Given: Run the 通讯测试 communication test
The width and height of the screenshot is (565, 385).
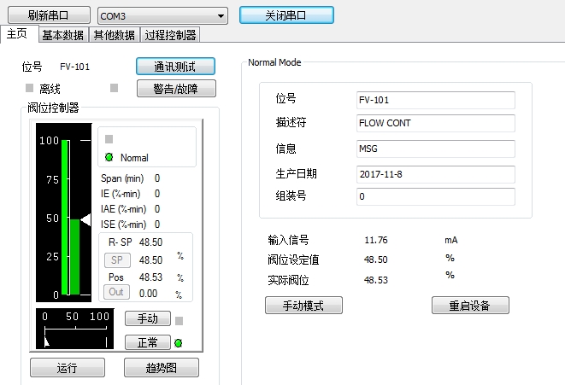Looking at the screenshot, I should pos(174,67).
